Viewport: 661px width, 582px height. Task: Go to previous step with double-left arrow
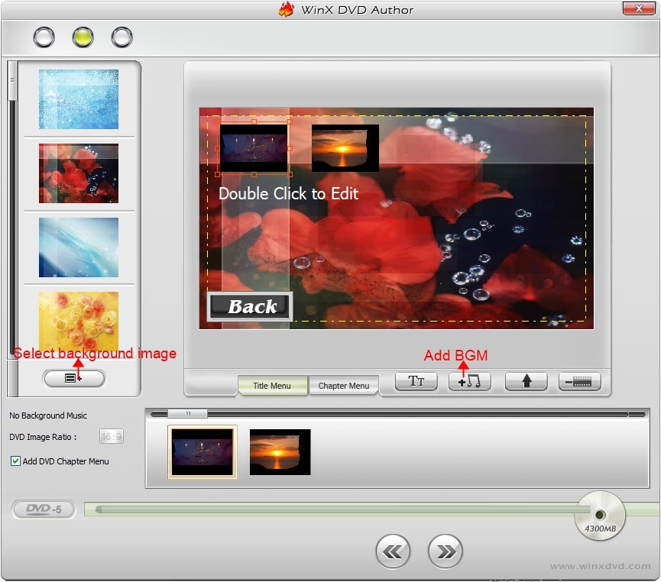(x=393, y=551)
